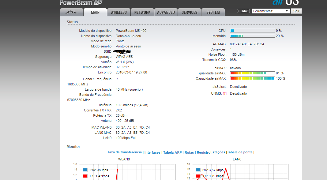Open the SERVICES tab
Screen dimensions: 327x180
189,12
